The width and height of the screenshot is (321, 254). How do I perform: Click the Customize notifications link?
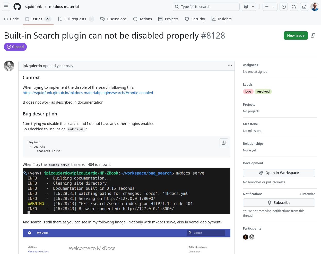pos(307,194)
